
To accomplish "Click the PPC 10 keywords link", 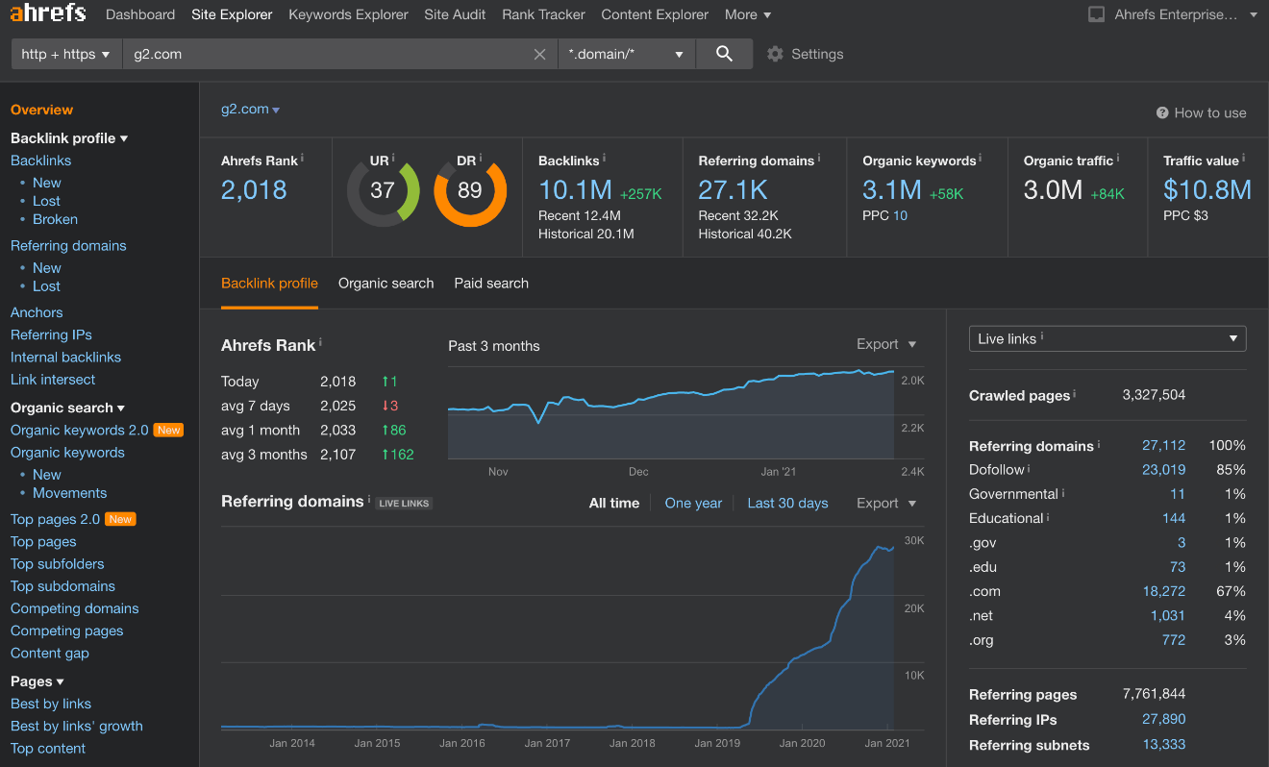I will click(x=900, y=215).
